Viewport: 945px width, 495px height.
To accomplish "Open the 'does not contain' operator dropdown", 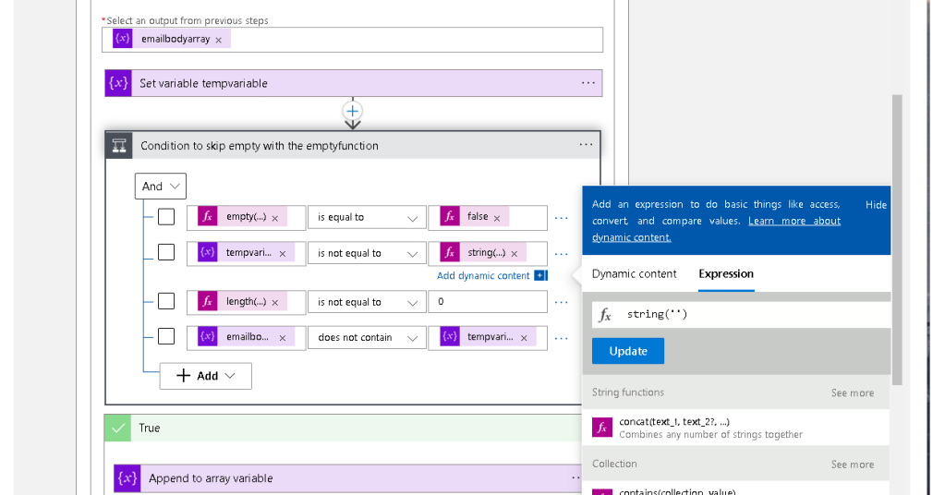I will pyautogui.click(x=367, y=337).
